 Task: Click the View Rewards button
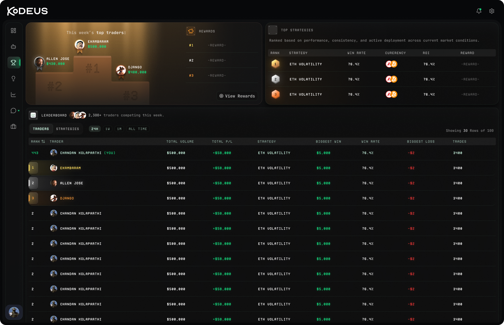click(x=237, y=96)
